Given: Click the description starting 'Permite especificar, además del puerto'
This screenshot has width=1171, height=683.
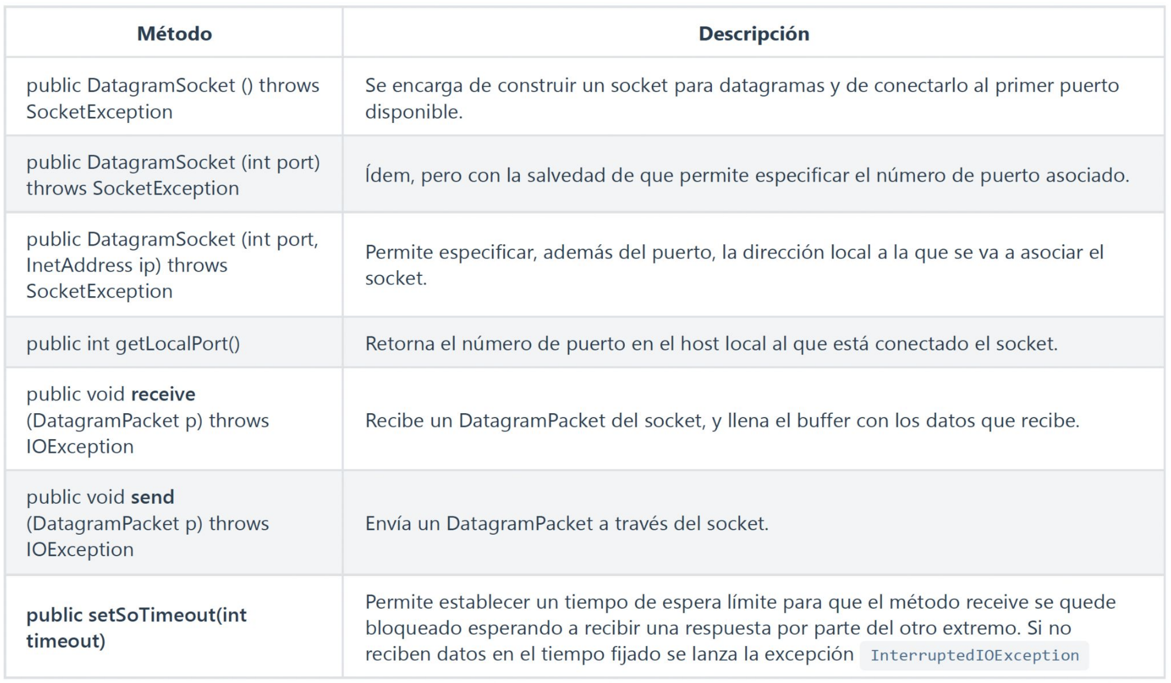Looking at the screenshot, I should [x=754, y=265].
